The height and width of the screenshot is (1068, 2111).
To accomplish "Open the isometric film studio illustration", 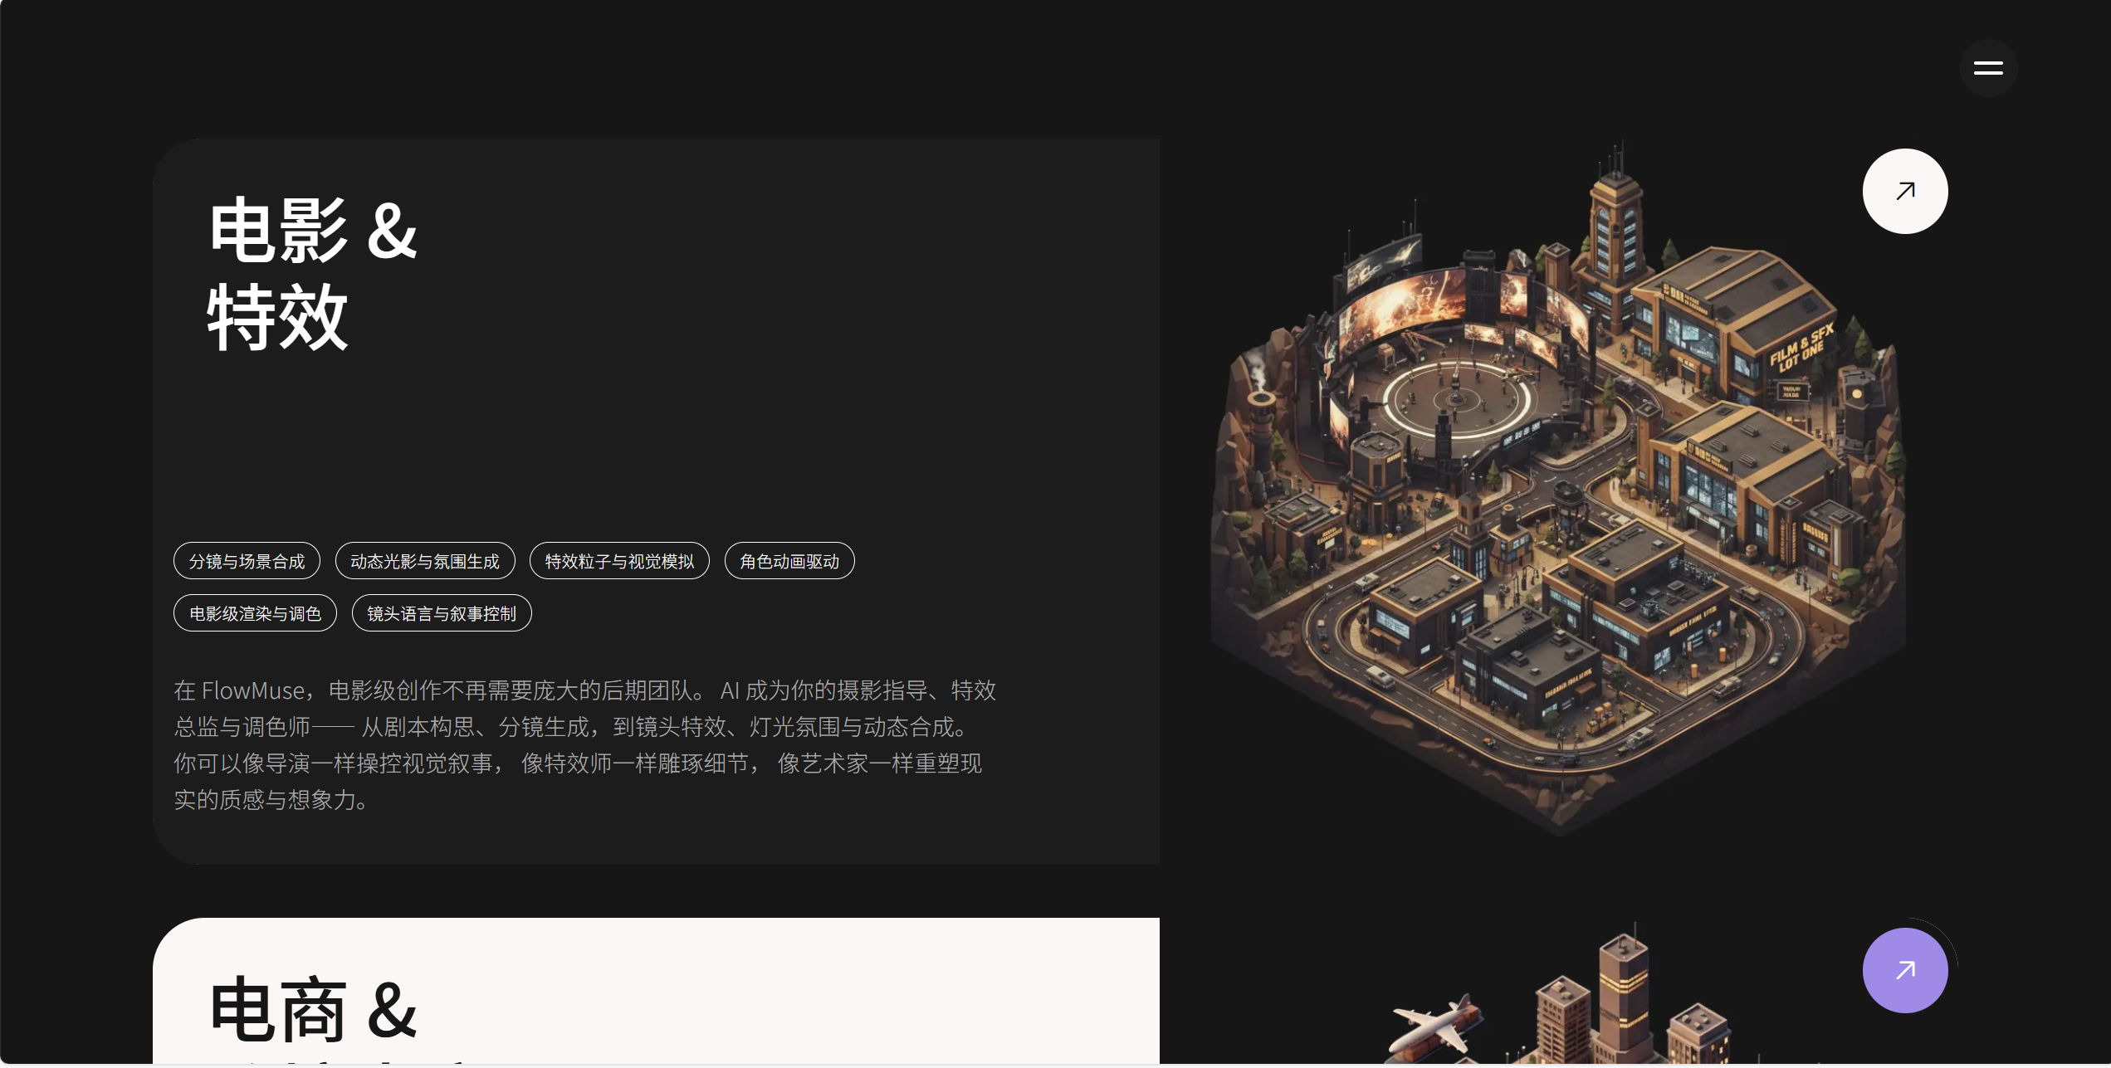I will coord(1558,490).
